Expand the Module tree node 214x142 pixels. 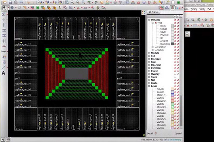point(149,53)
